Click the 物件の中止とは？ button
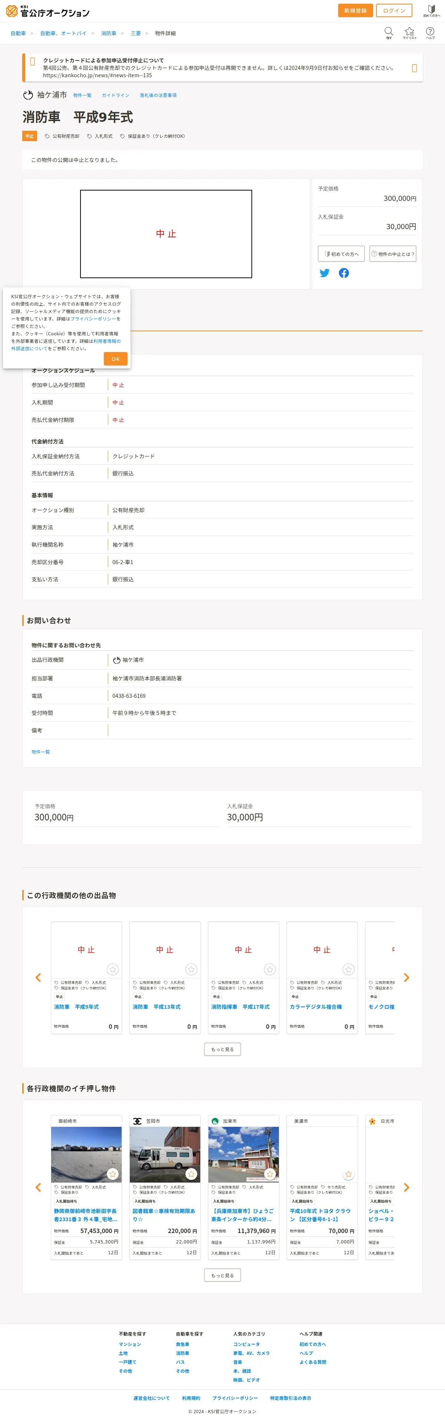This screenshot has width=445, height=1421. (393, 254)
